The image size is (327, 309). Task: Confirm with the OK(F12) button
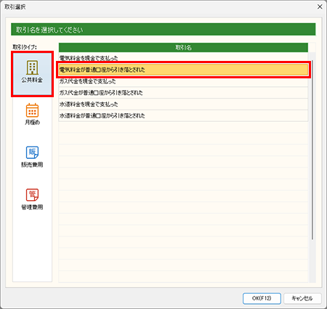tap(262, 298)
